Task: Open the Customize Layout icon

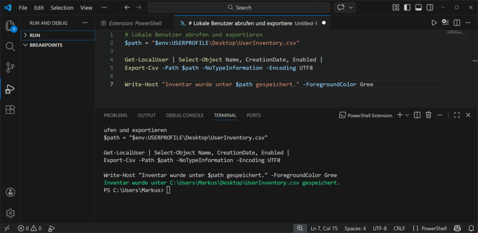Action: pyautogui.click(x=396, y=7)
